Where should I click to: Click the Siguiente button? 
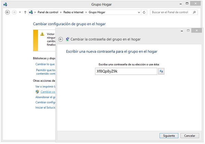169,136
